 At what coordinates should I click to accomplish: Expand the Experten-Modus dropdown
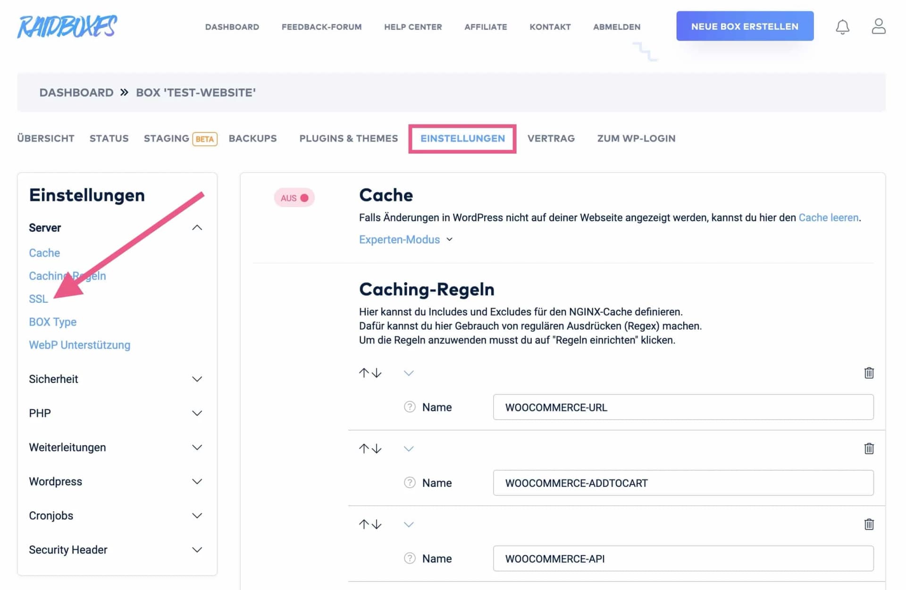(406, 240)
